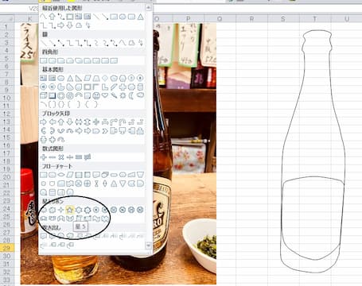Select the bottle outline drawing
The image size is (362, 286).
click(313, 151)
